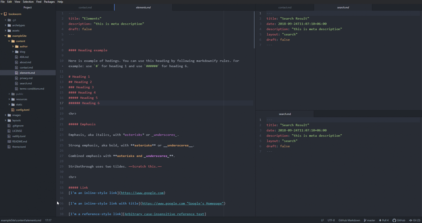The image size is (422, 223).
Task: Switch to the contact.md tab
Action: 85,7
